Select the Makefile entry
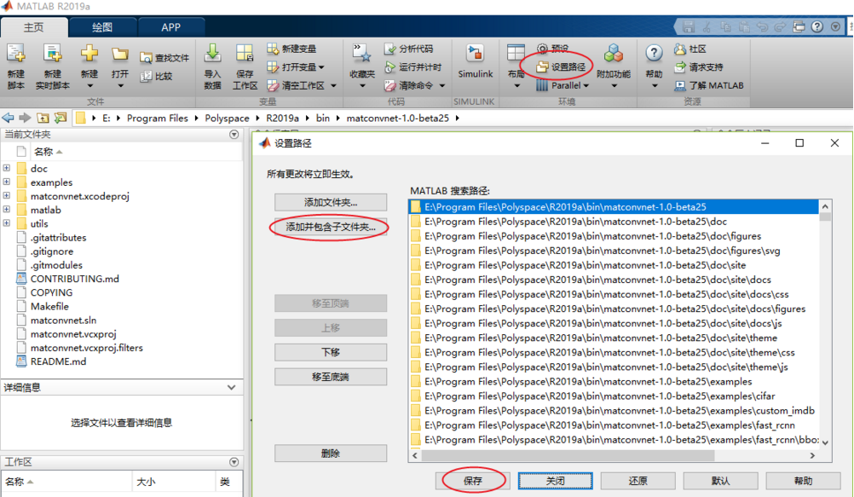Screen dimensions: 854x497 click(49, 306)
